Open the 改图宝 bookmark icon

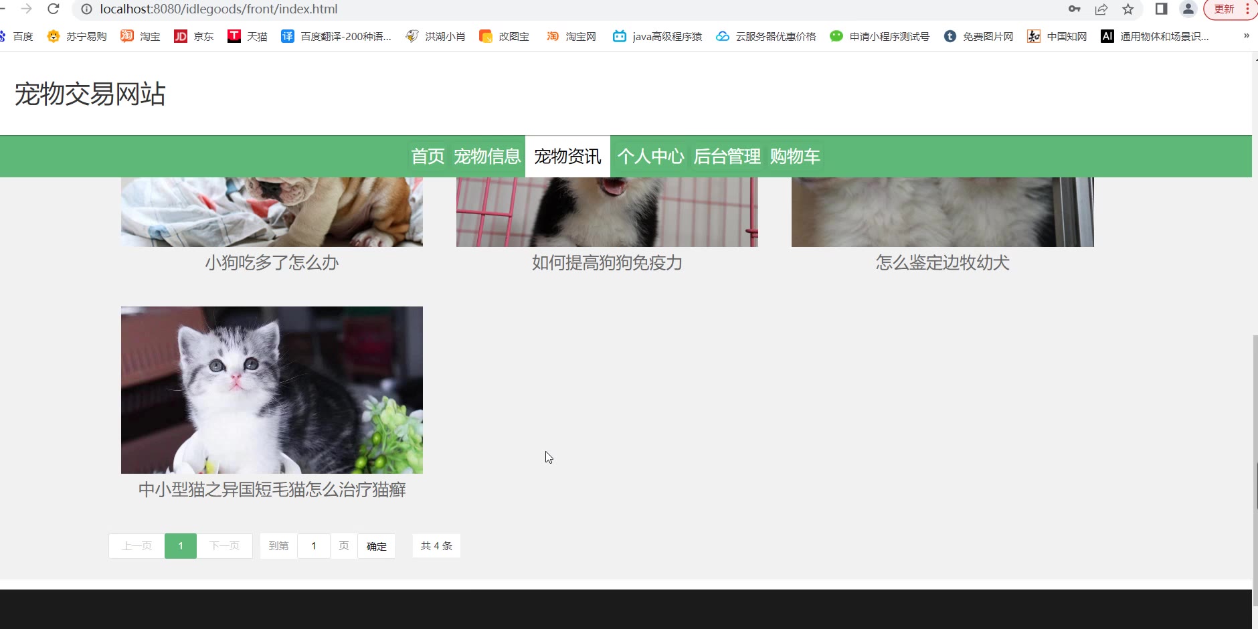coord(486,36)
